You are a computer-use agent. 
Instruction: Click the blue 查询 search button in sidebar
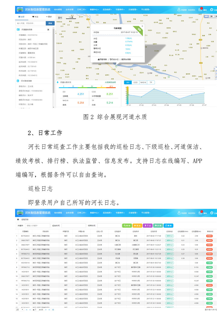[50, 24]
